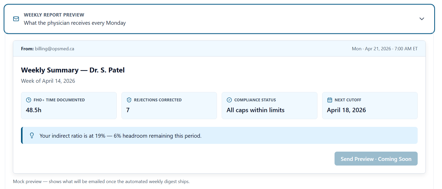Click the rejections corrected count of 7
442x189 pixels.
(x=128, y=110)
